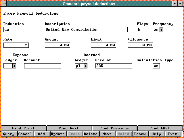Select the Description text field
This screenshot has height=138, width=184.
coord(86,30)
